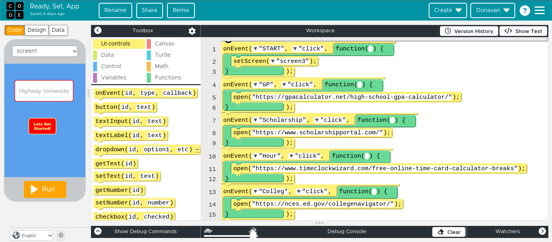
Task: Click the "click" event dropdown on line 7
Action: (331, 120)
